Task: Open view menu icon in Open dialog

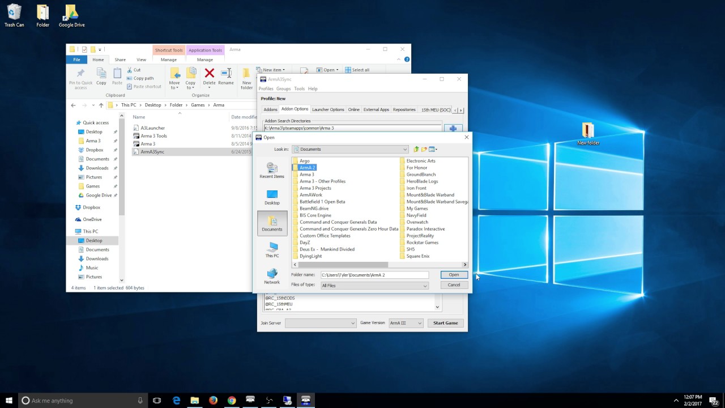Action: [433, 149]
